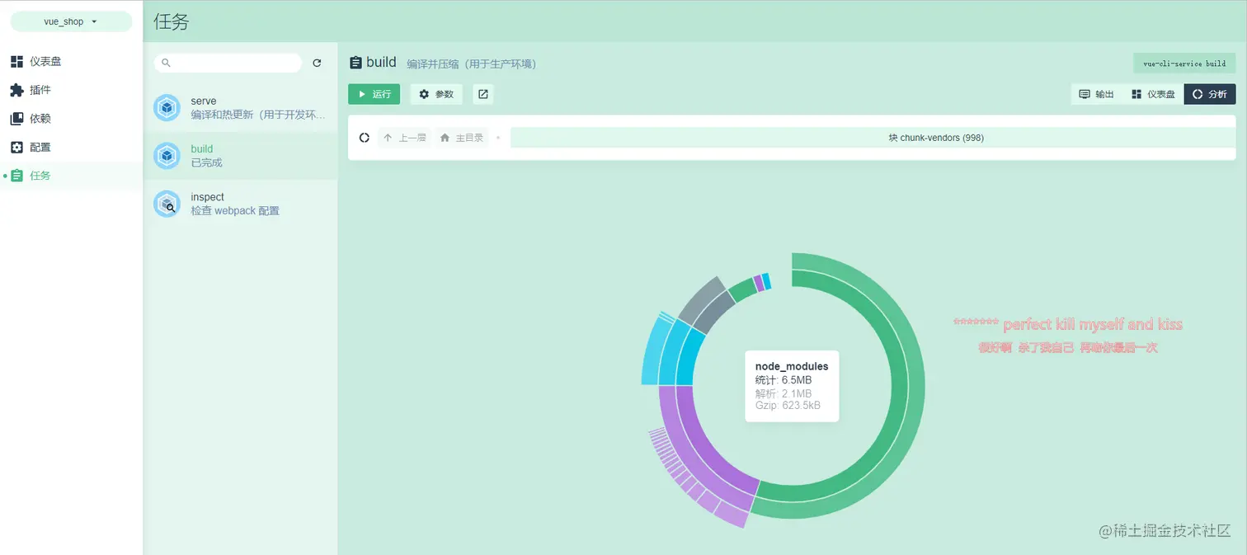
Task: Click the node_modules tooltip label
Action: (792, 366)
